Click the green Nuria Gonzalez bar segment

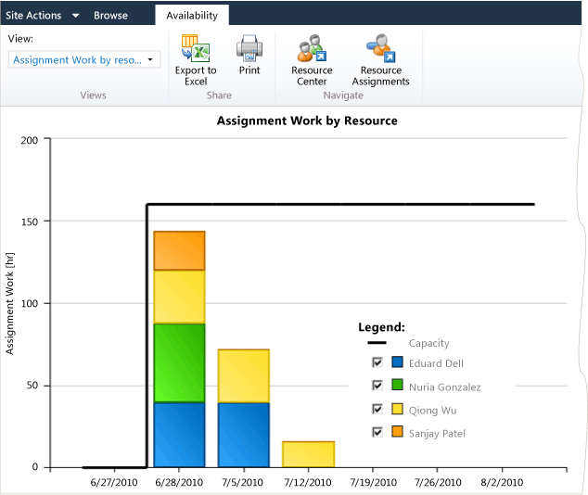[179, 363]
